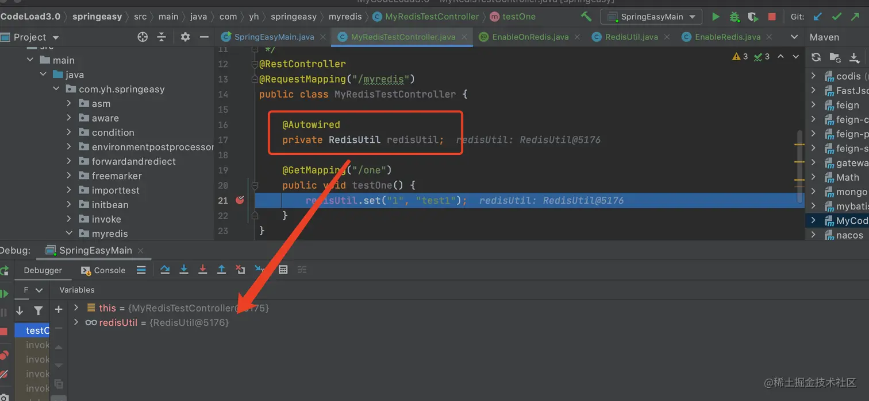
Task: Open View Breakpoints red circles icon
Action: point(4,355)
